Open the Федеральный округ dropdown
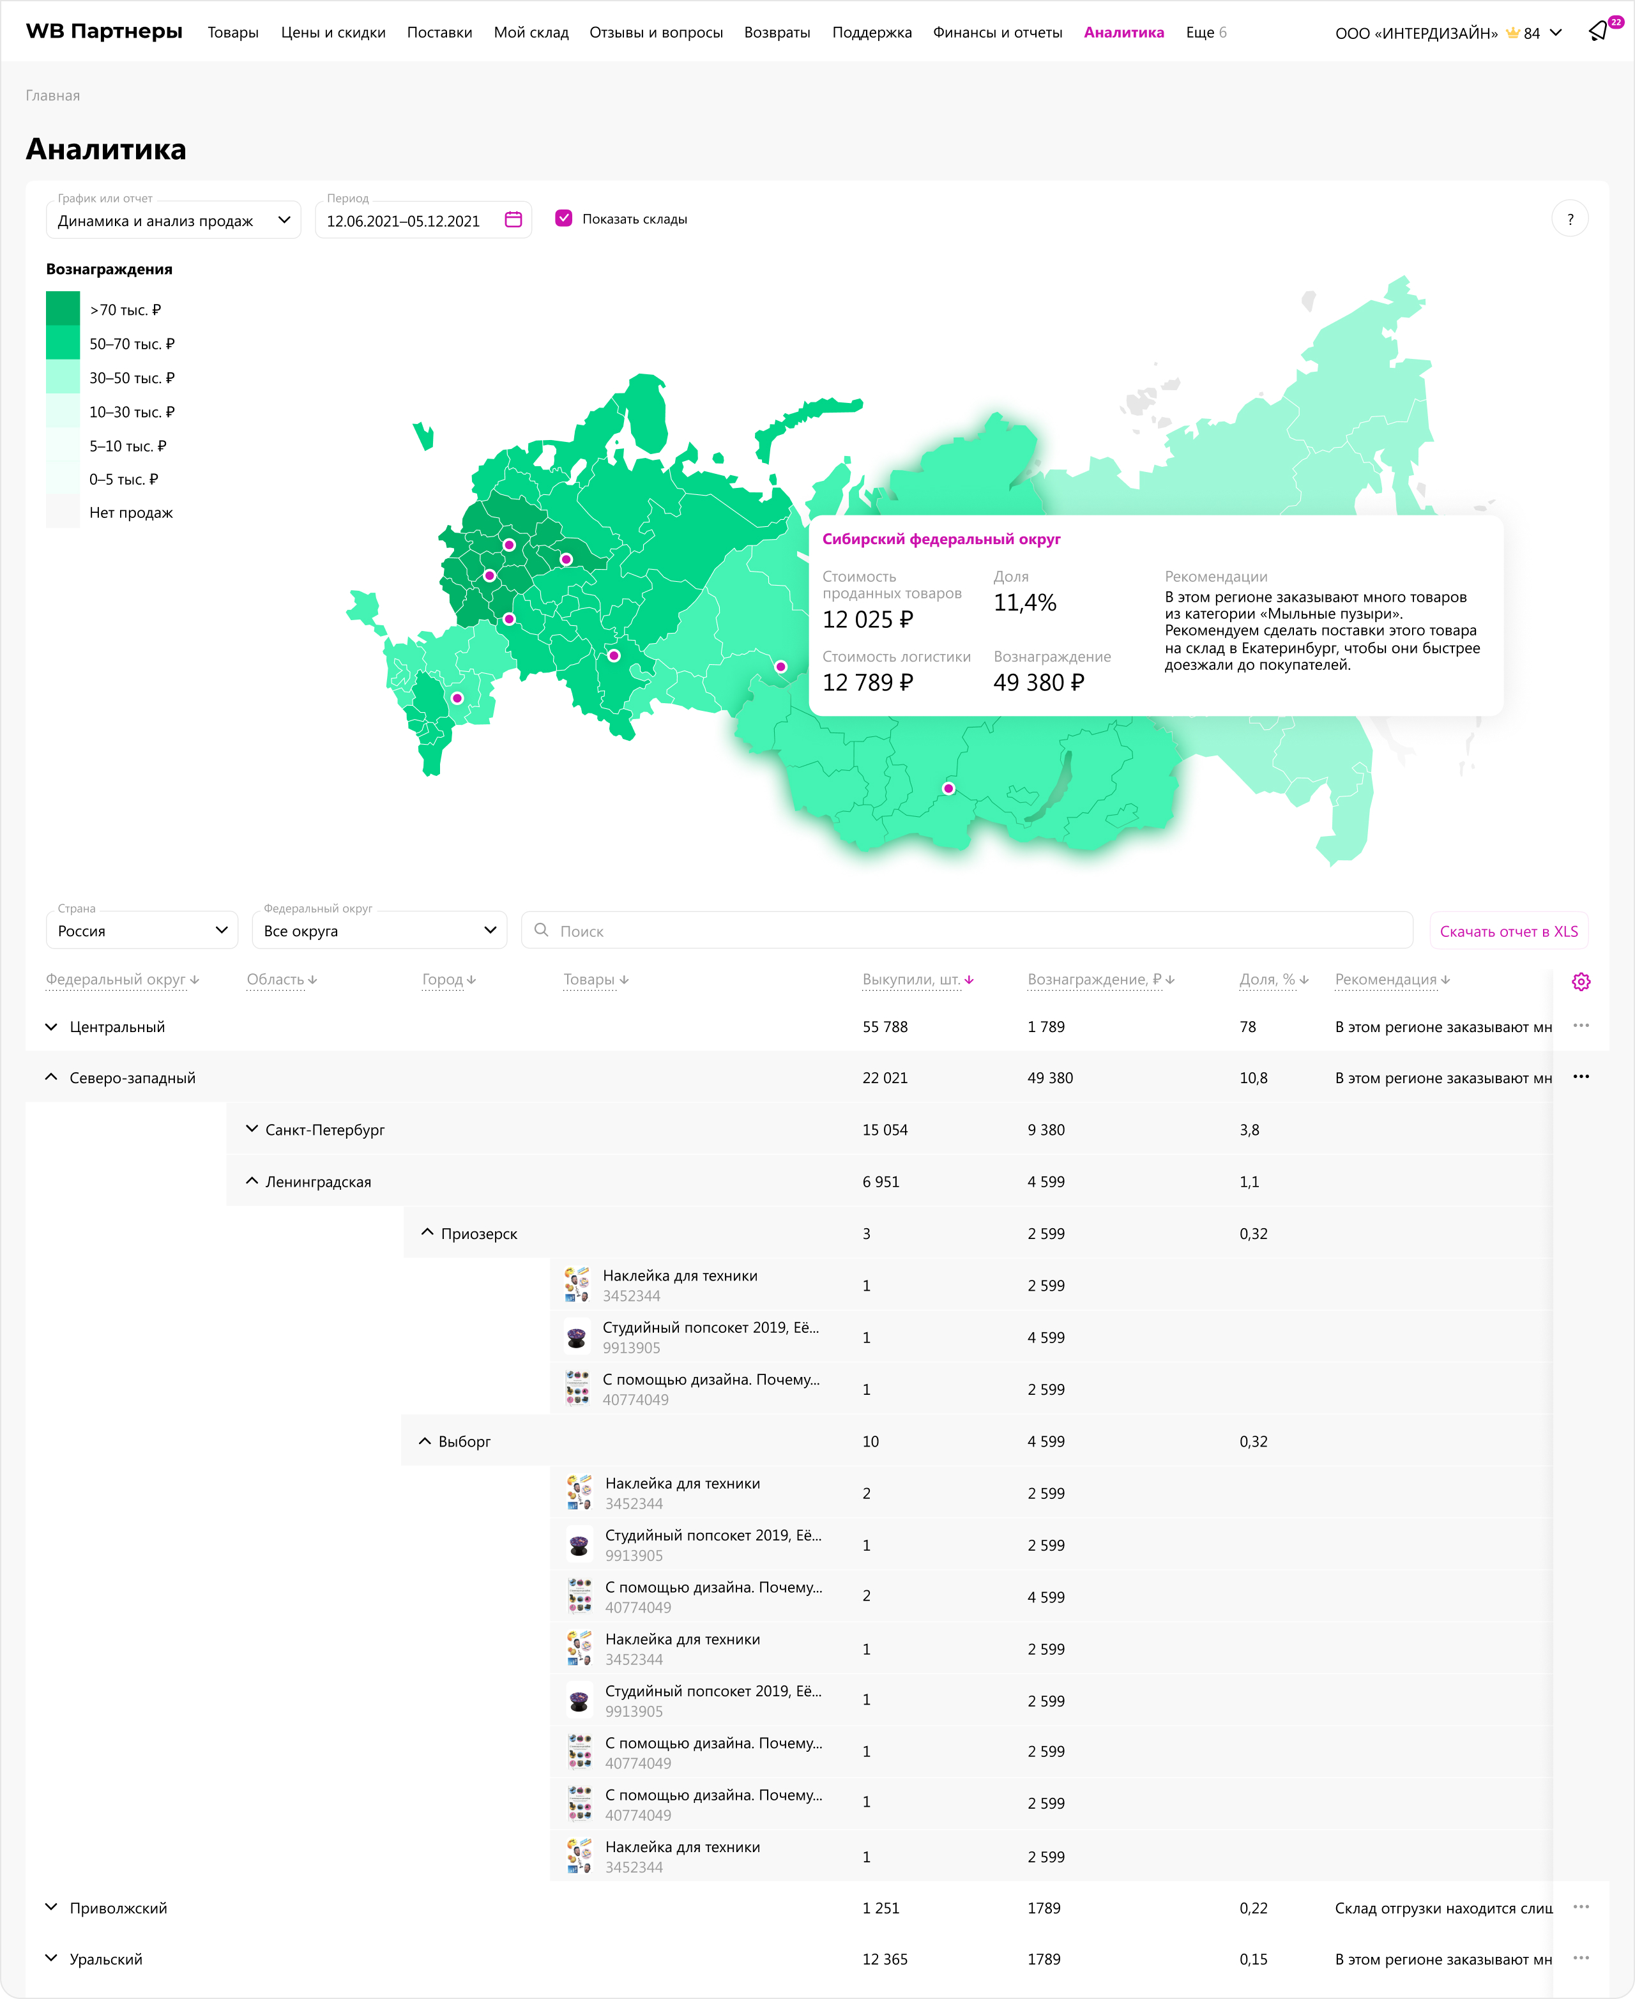The height and width of the screenshot is (1999, 1635). pos(379,931)
